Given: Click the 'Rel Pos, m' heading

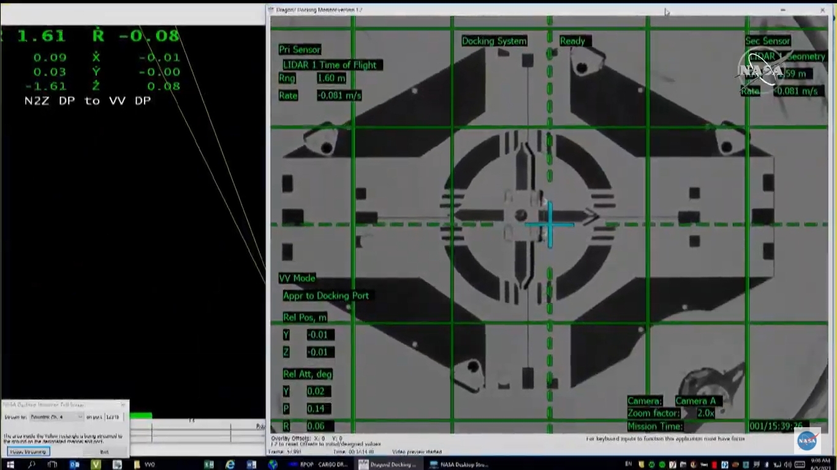Looking at the screenshot, I should tap(305, 318).
